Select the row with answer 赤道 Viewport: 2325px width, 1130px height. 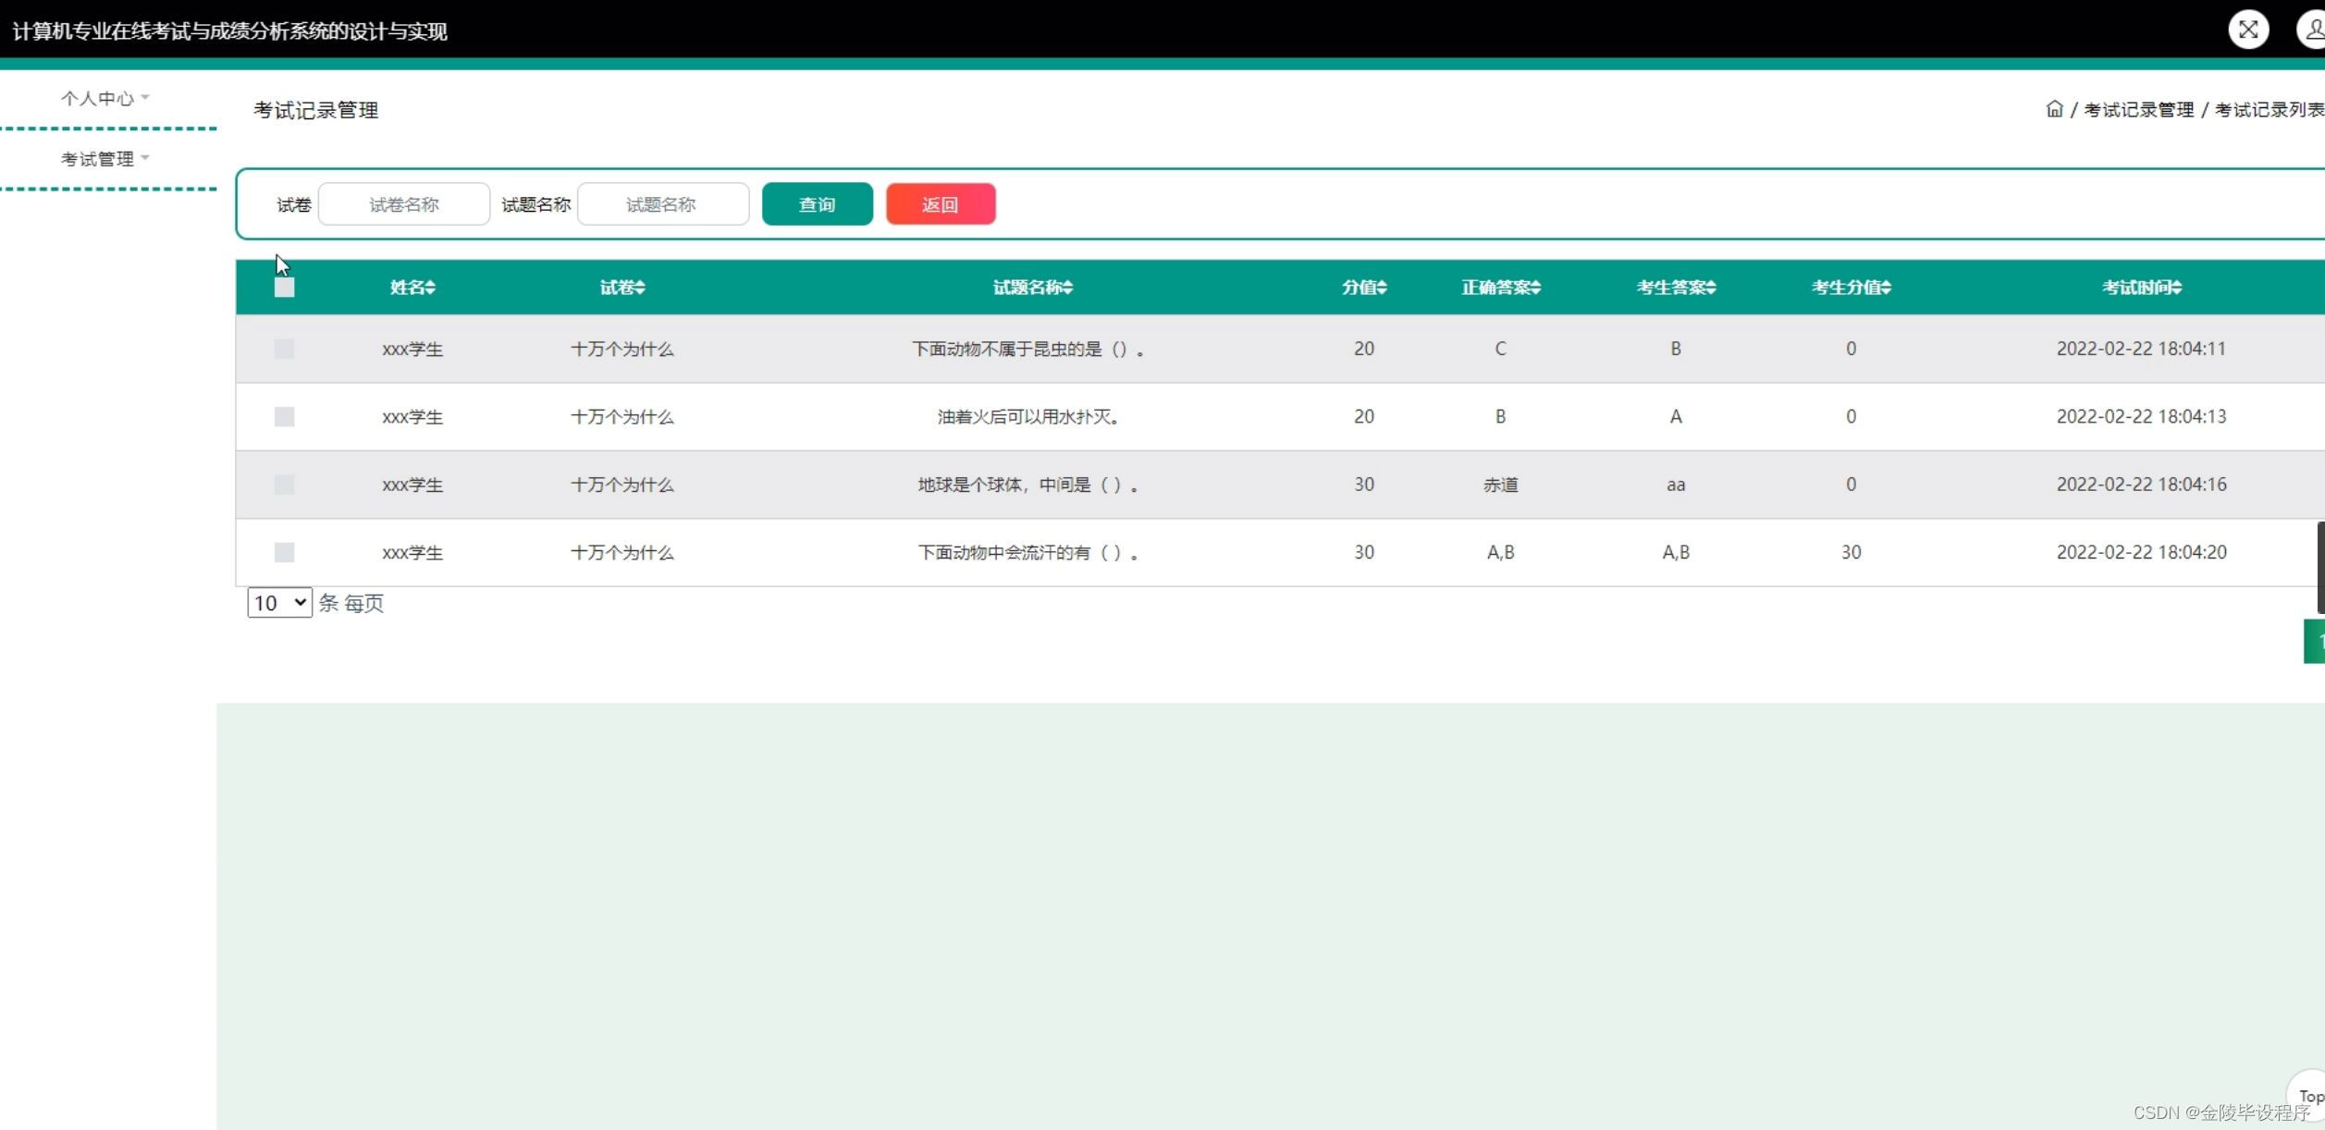(284, 485)
